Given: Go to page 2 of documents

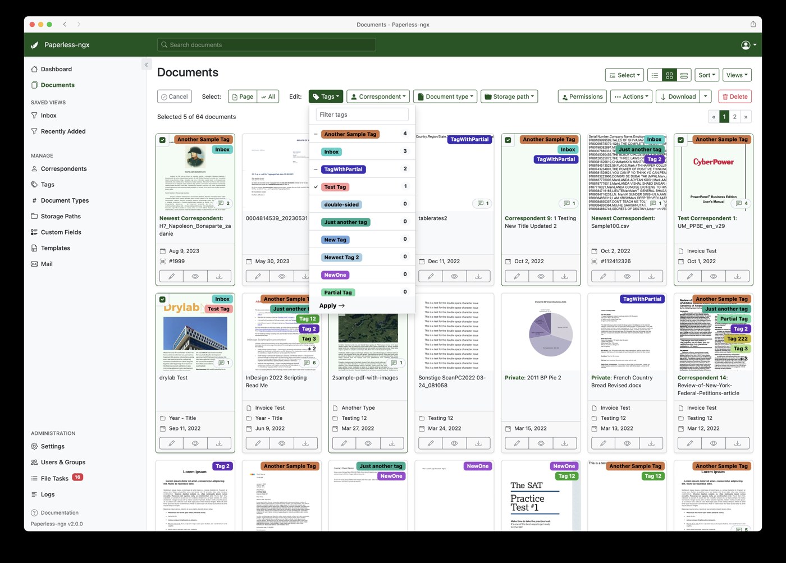Looking at the screenshot, I should click(735, 117).
